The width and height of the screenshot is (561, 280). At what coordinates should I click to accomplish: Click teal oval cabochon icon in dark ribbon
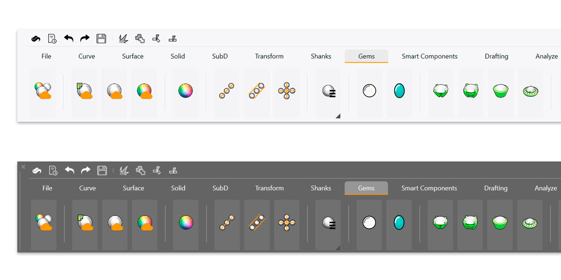[399, 223]
